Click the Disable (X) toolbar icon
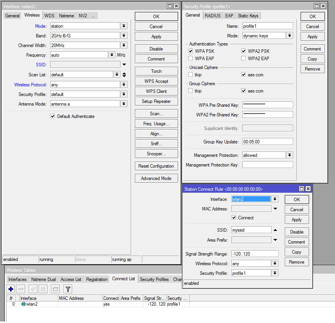335x323 pixels. click(43, 289)
